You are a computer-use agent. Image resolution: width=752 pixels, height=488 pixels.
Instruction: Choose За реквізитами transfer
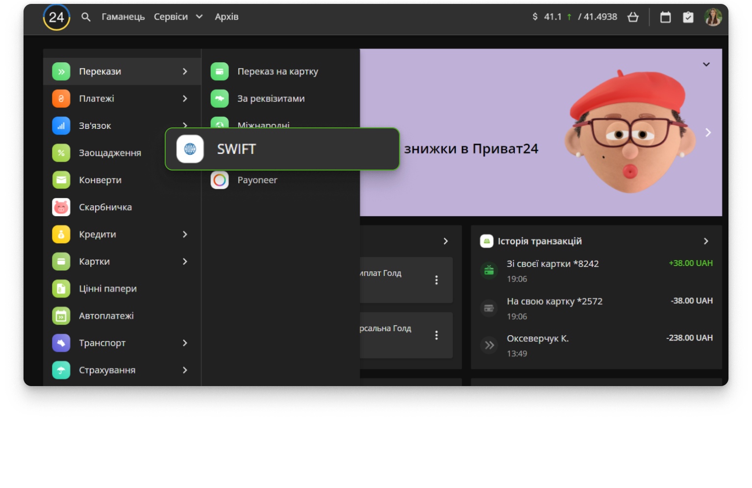pyautogui.click(x=271, y=98)
